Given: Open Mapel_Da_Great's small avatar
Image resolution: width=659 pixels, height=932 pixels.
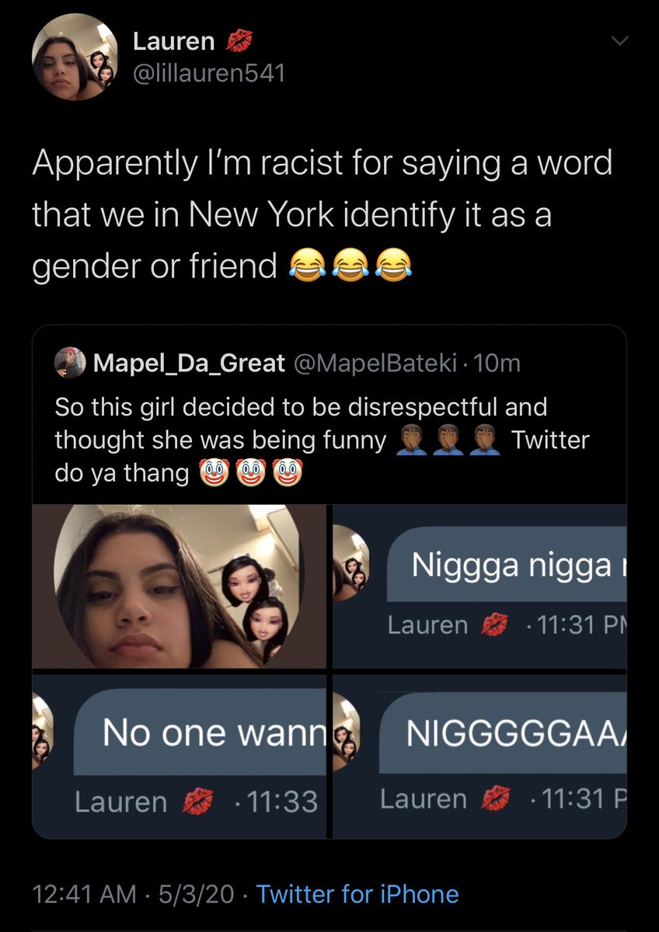Looking at the screenshot, I should (70, 362).
